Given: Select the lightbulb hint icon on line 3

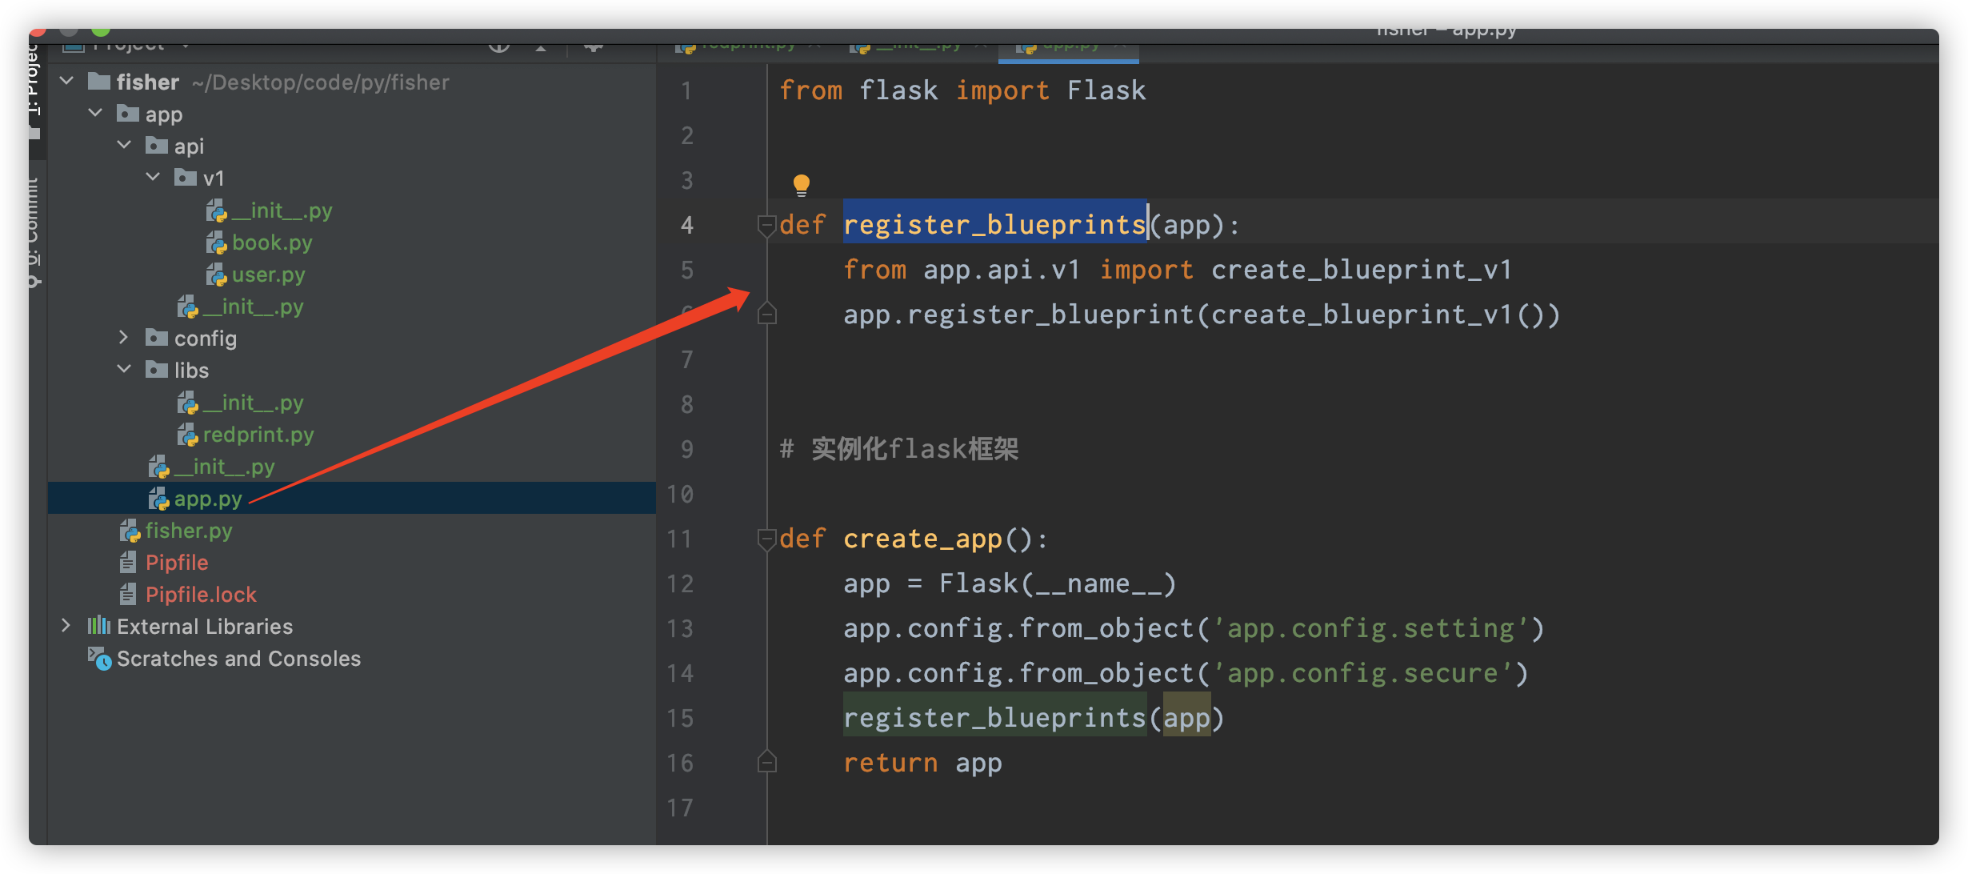Looking at the screenshot, I should (801, 186).
